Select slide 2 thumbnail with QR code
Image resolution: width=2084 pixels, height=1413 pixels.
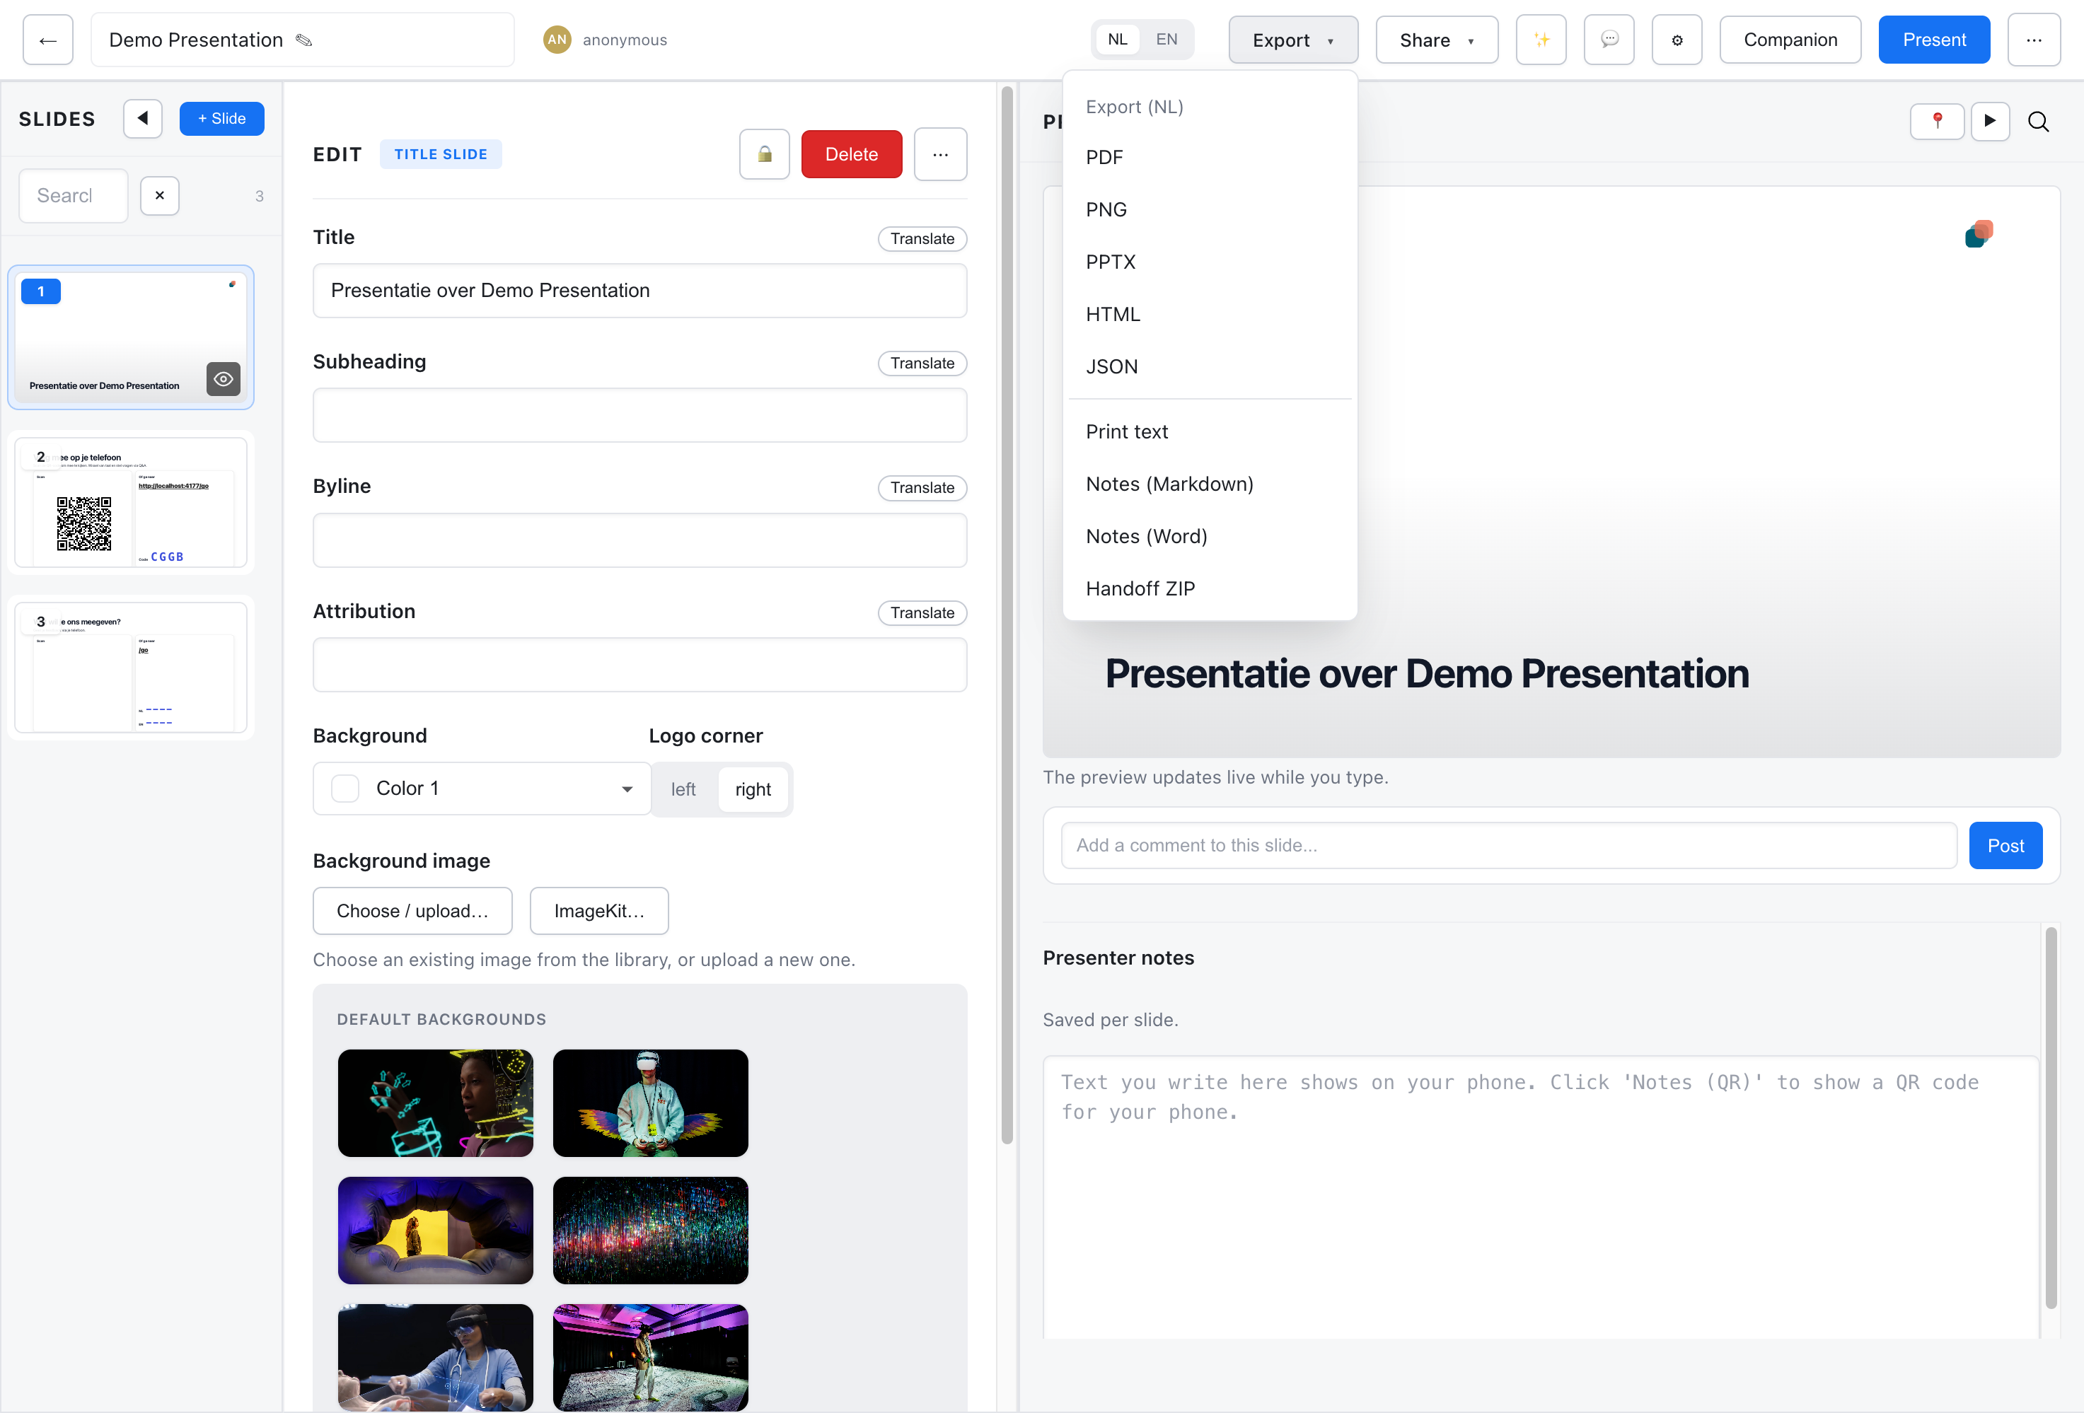tap(131, 502)
